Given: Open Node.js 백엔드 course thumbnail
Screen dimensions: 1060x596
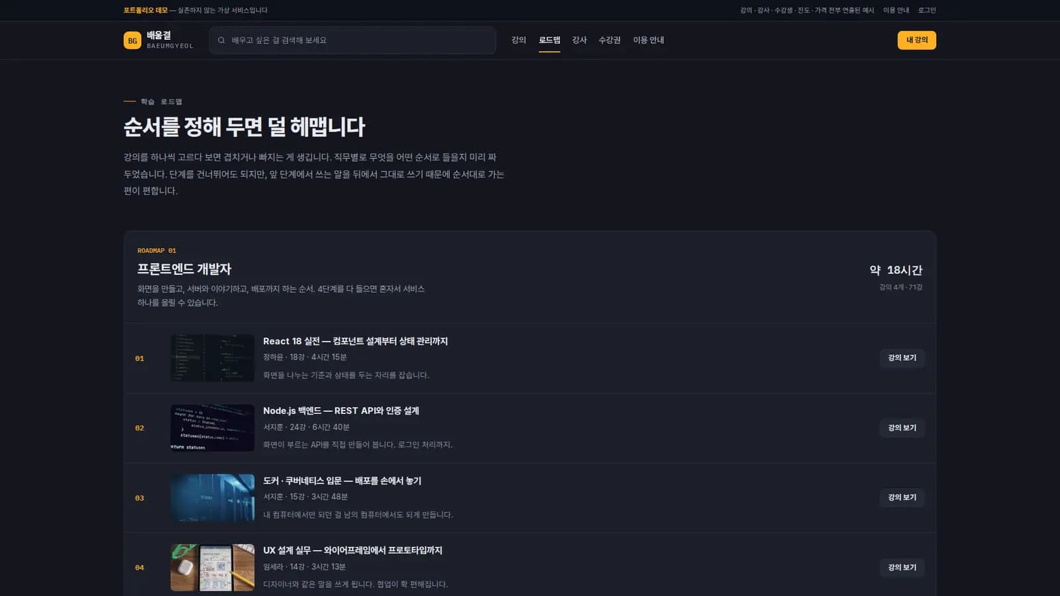Looking at the screenshot, I should (x=213, y=428).
